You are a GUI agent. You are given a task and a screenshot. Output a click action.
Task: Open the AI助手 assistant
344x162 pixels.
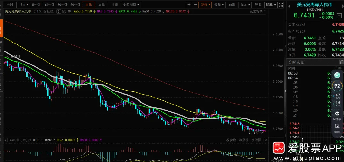point(337,116)
